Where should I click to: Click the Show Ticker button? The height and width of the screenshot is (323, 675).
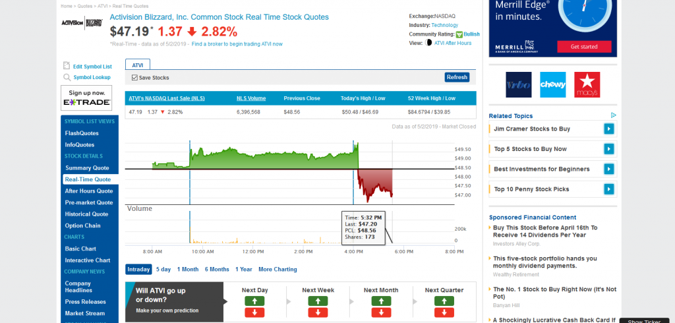[644, 321]
